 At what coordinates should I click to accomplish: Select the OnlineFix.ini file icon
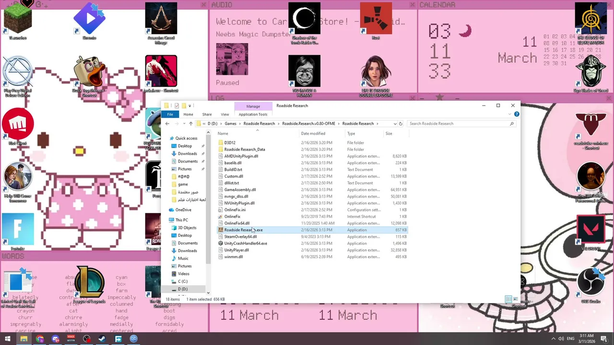pyautogui.click(x=221, y=210)
